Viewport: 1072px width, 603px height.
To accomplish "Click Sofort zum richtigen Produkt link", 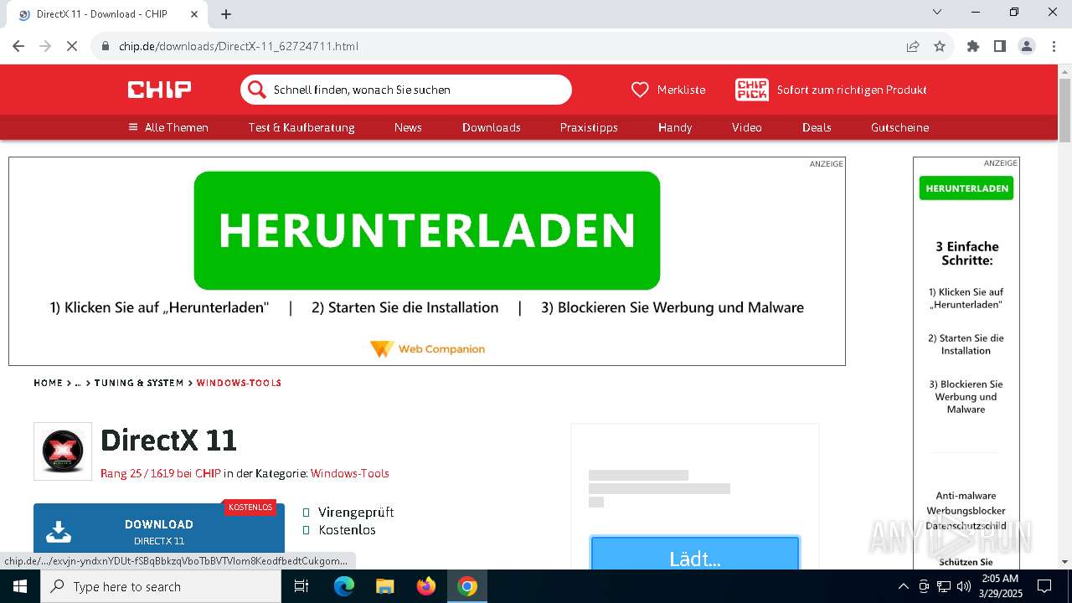I will point(852,90).
